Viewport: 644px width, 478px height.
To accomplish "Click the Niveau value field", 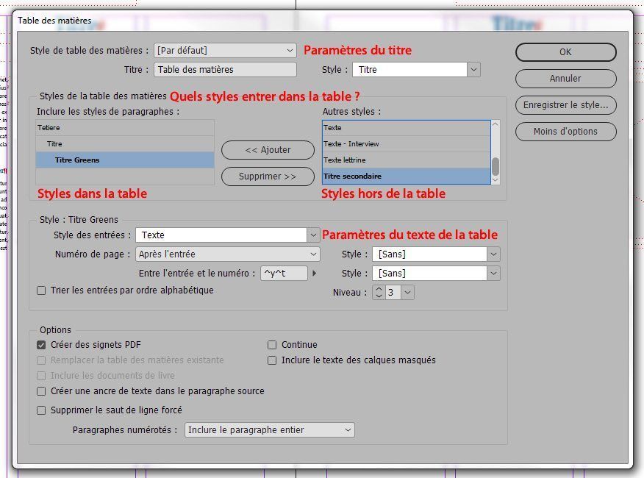I will pyautogui.click(x=393, y=293).
